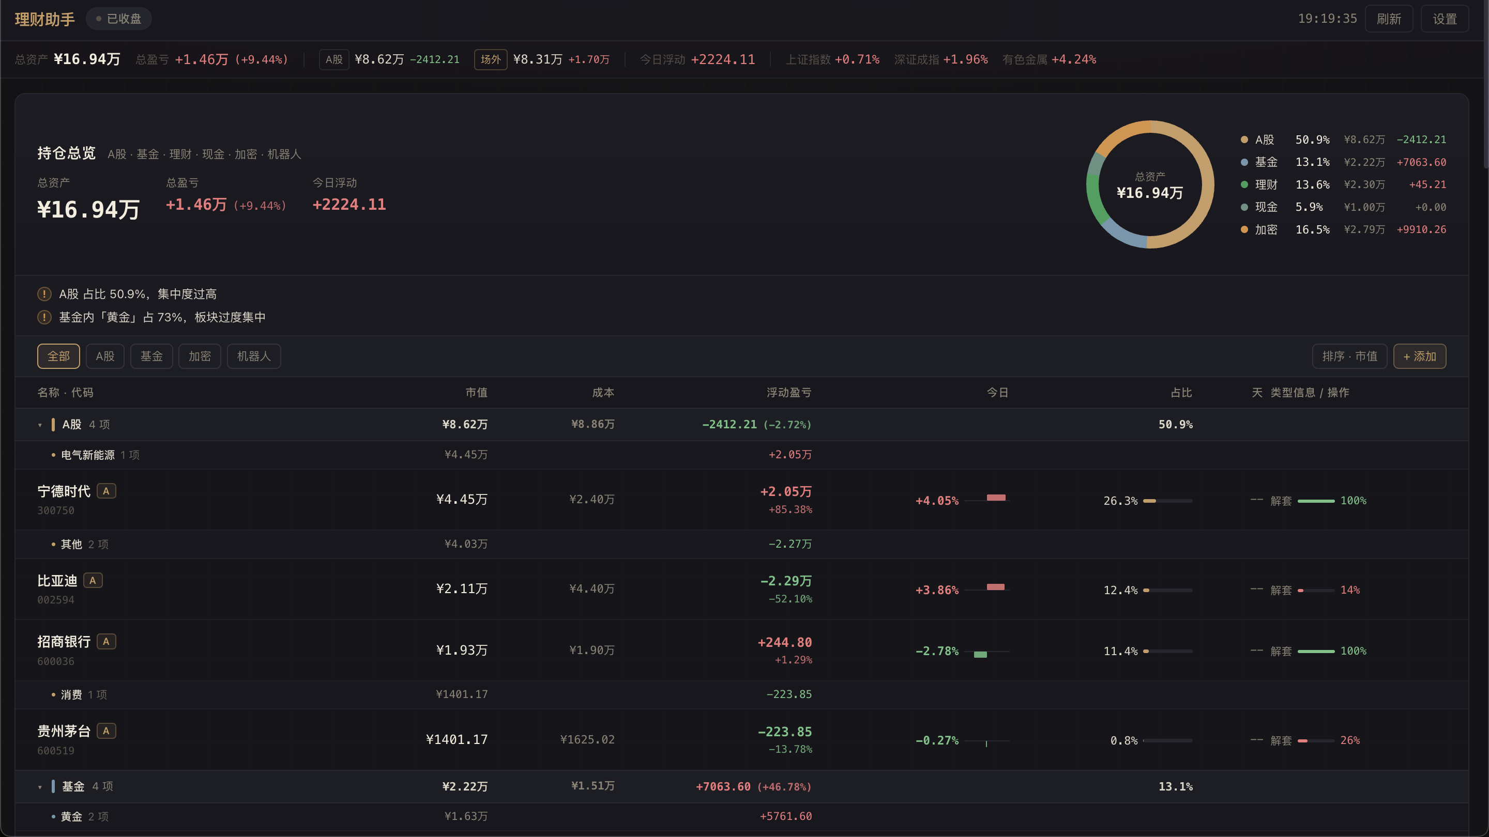Toggle the A股 tag in summary bar
Viewport: 1489px width, 837px height.
(x=333, y=59)
